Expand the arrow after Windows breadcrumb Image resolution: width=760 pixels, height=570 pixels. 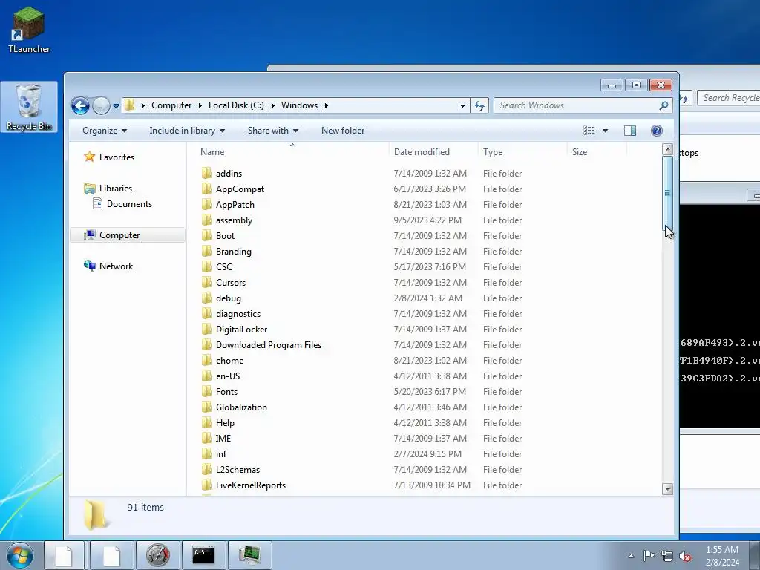pyautogui.click(x=327, y=105)
